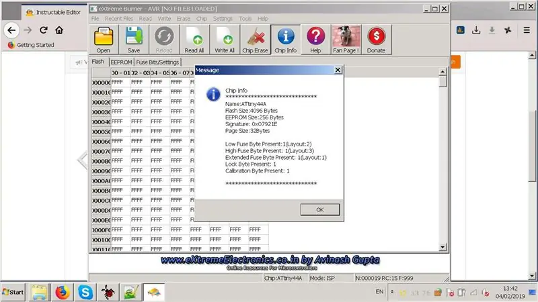Show hidden tray icons arrow

(392, 292)
